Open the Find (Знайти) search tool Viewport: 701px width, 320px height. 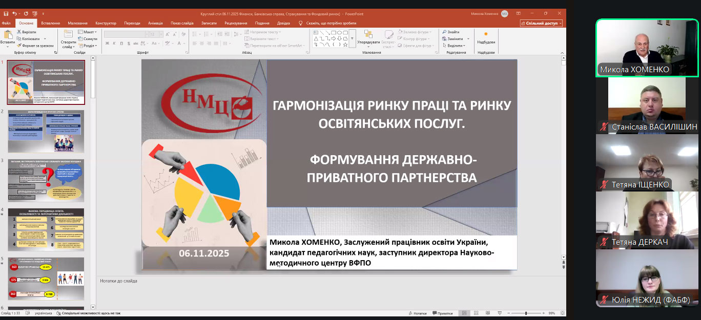click(453, 32)
